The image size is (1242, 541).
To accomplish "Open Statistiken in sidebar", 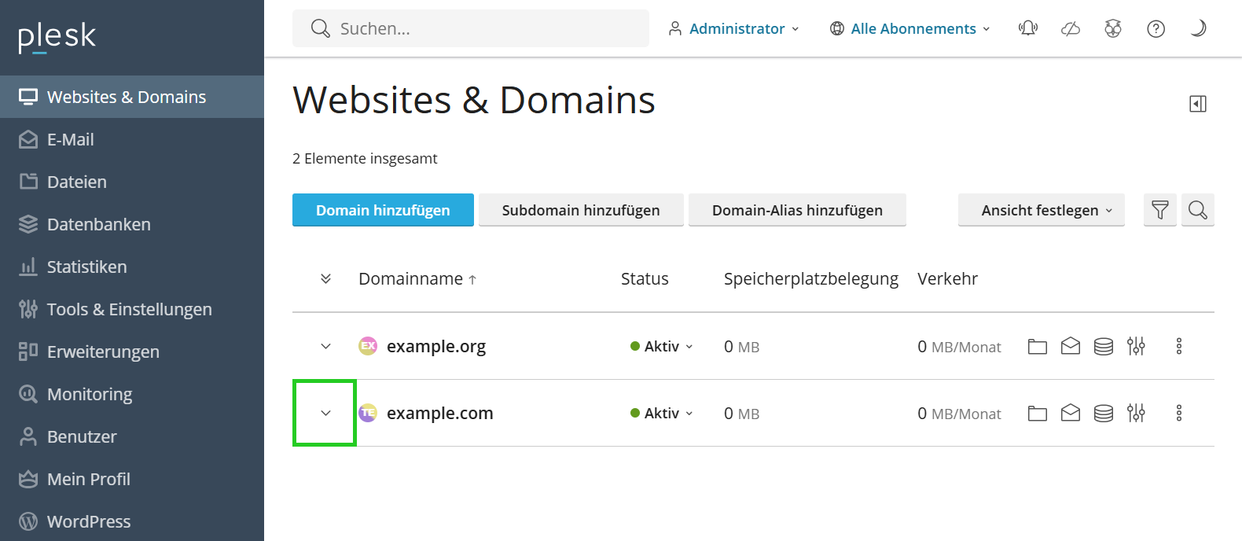I will point(132,267).
